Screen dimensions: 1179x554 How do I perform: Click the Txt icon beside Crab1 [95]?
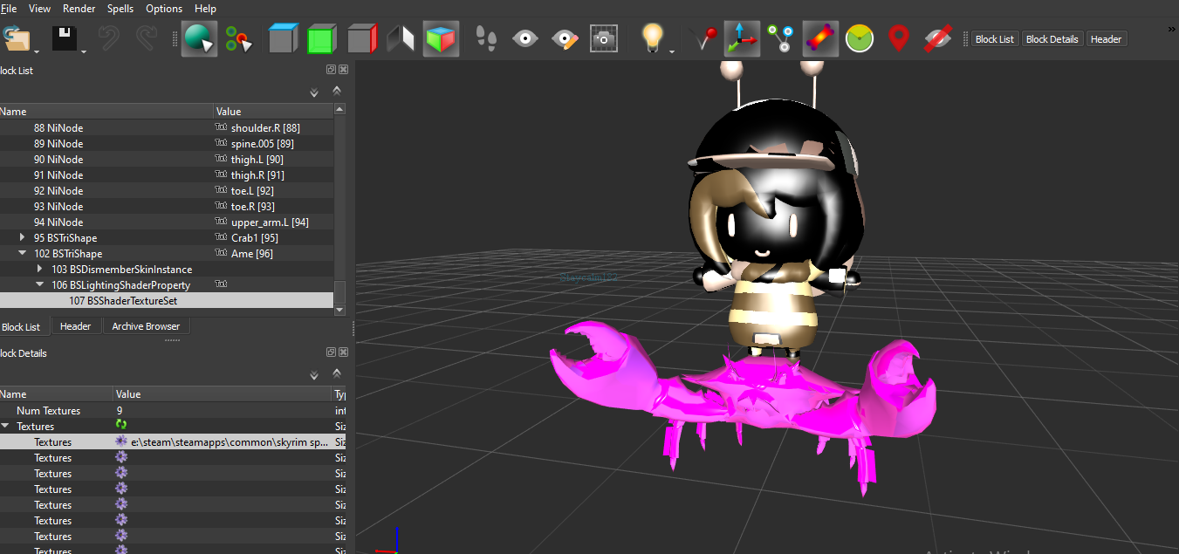click(221, 237)
